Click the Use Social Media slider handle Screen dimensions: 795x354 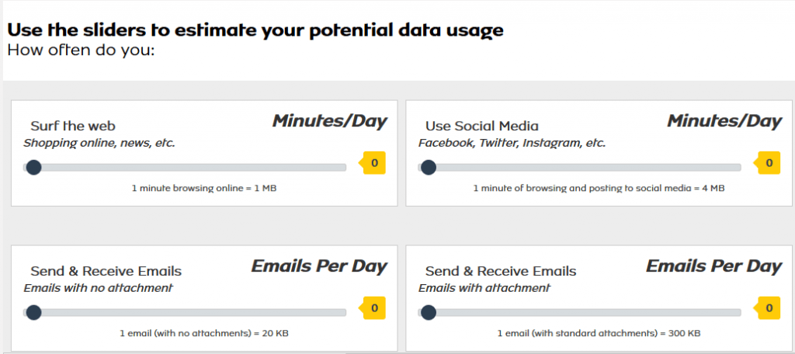(428, 167)
